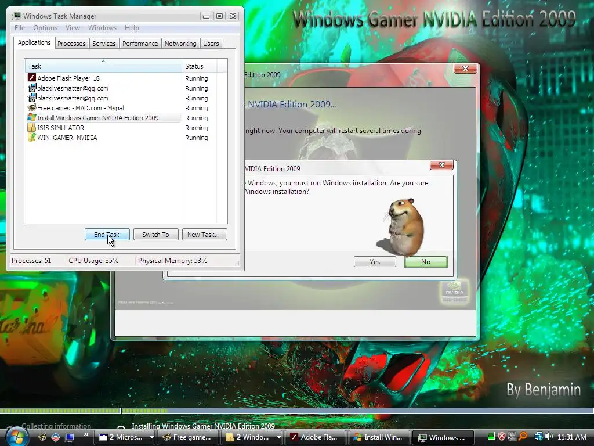The image size is (594, 446).
Task: Open the Performance tab
Action: tap(140, 44)
